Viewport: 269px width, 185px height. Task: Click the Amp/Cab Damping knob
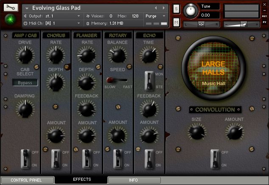coord(25,109)
